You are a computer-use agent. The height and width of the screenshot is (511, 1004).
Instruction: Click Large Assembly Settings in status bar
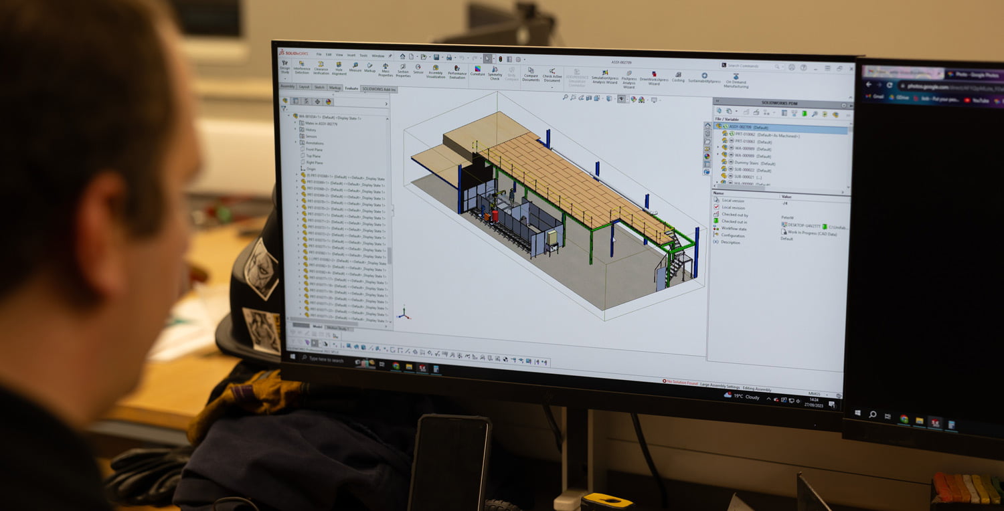720,386
